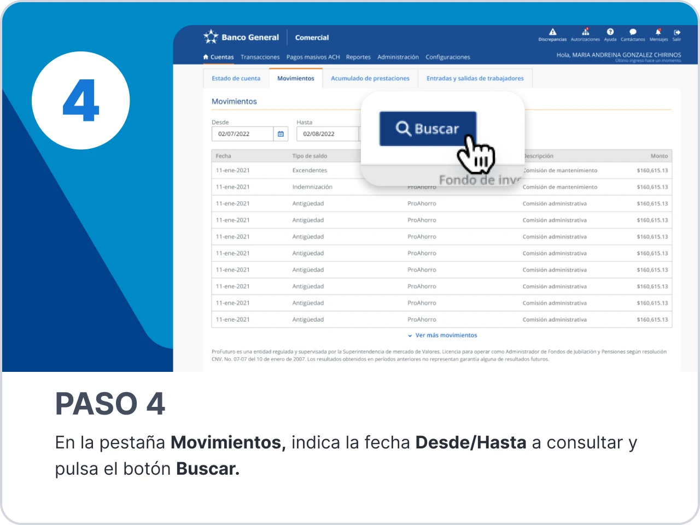Switch to Acumulado de prestaciones tab
The image size is (700, 525).
370,78
